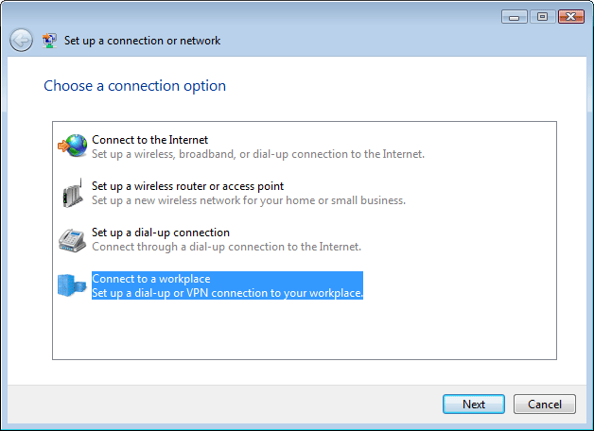Click the back arrow button in header

(21, 40)
